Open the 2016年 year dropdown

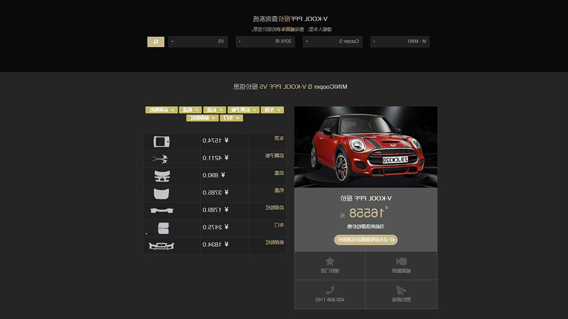point(265,41)
